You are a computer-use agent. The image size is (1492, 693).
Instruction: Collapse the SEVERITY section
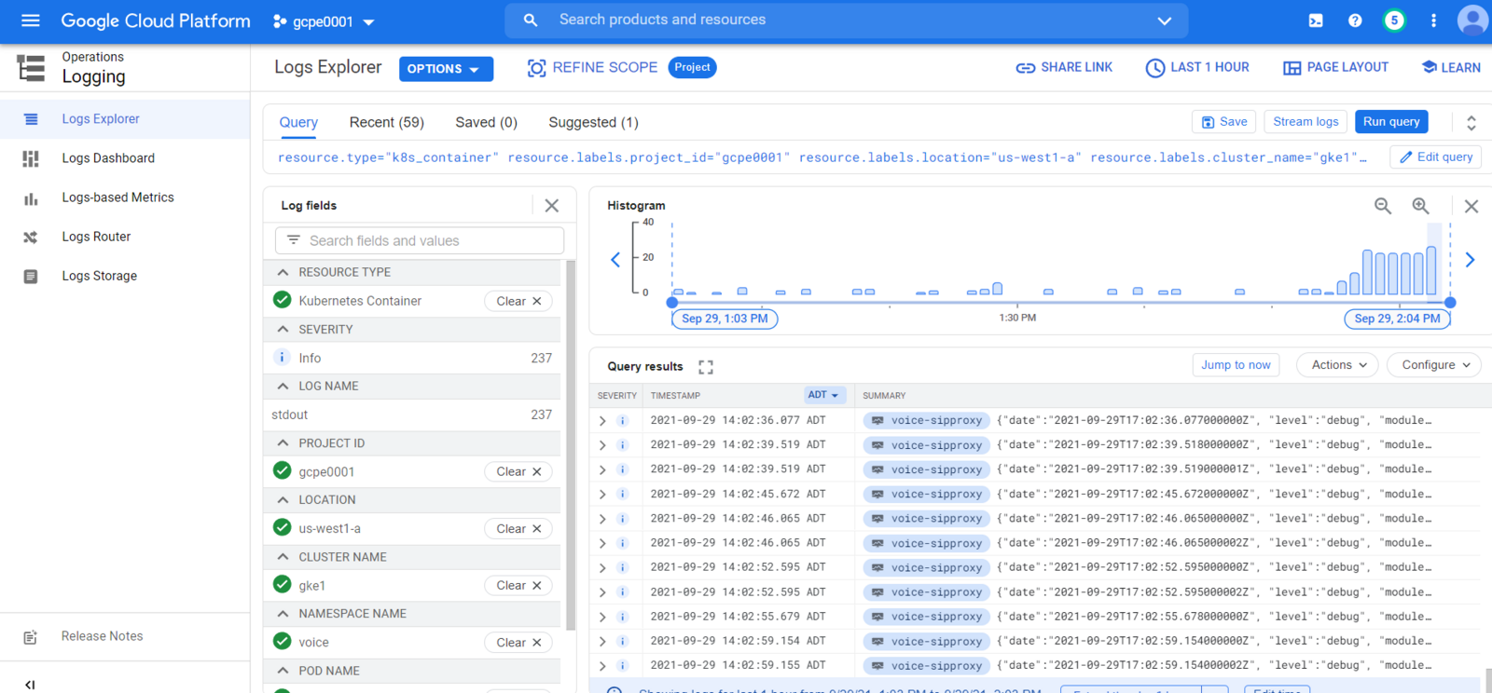(x=283, y=329)
